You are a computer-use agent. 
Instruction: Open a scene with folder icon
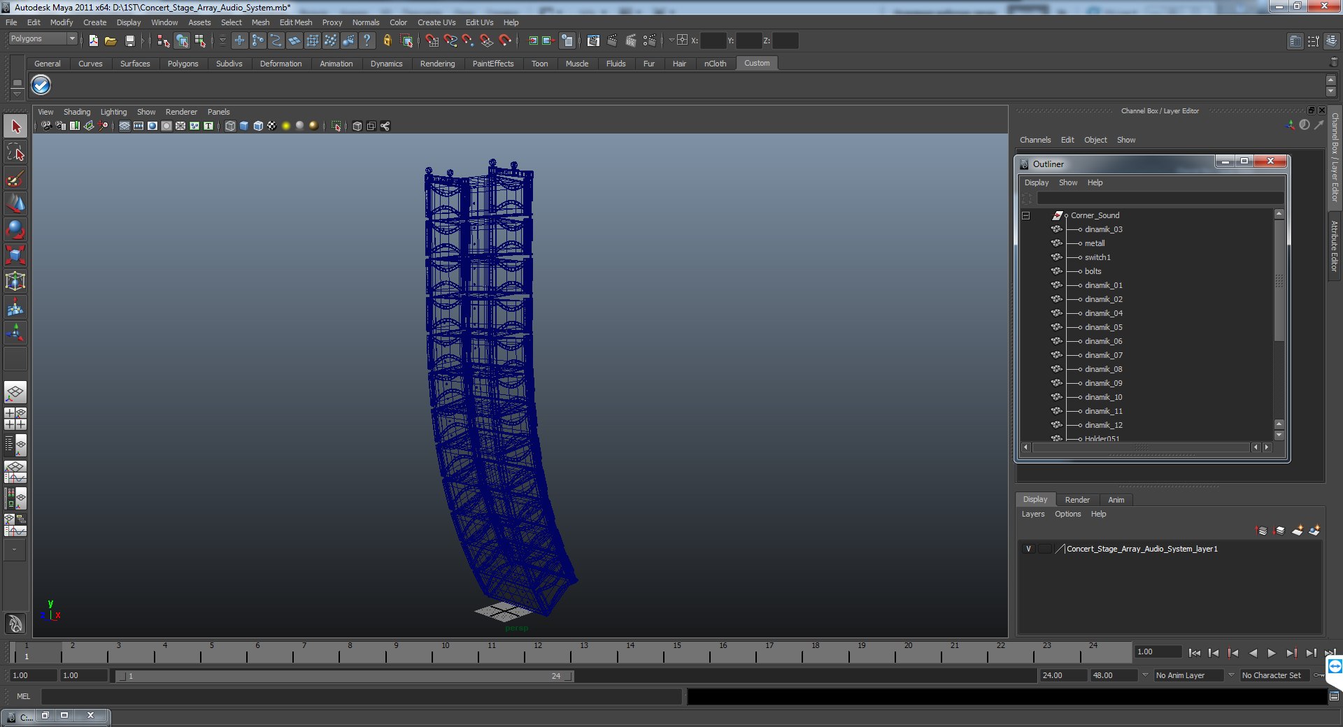click(111, 41)
